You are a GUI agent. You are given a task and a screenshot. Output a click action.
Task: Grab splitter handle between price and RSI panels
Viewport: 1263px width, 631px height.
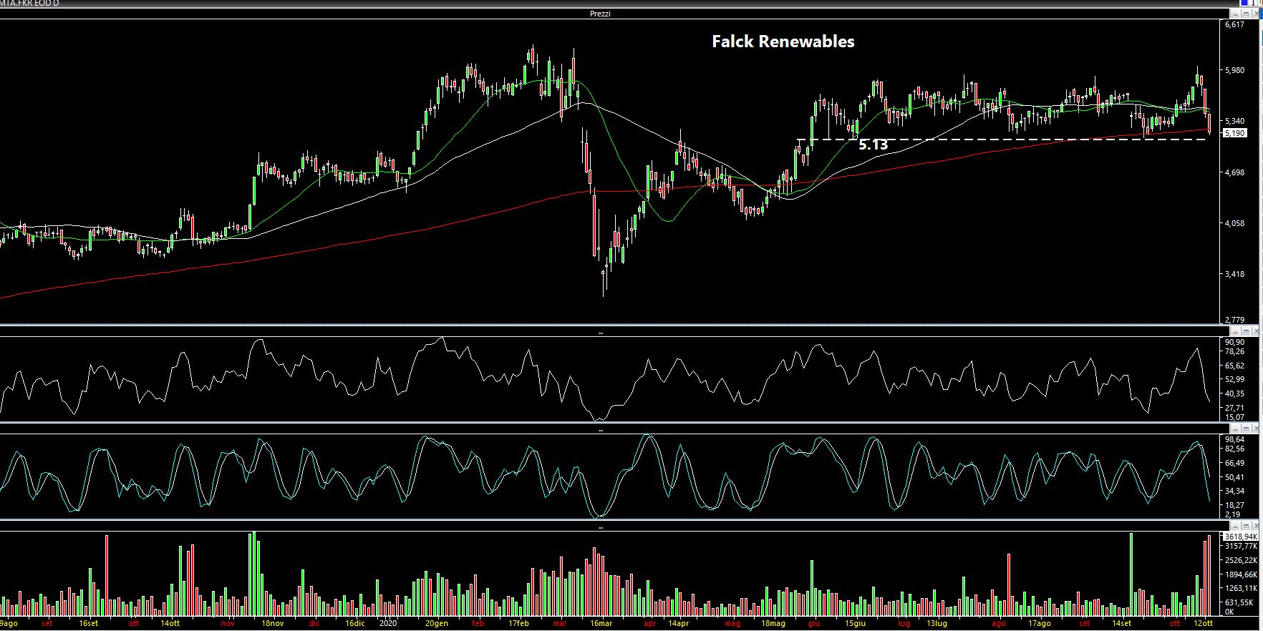601,333
